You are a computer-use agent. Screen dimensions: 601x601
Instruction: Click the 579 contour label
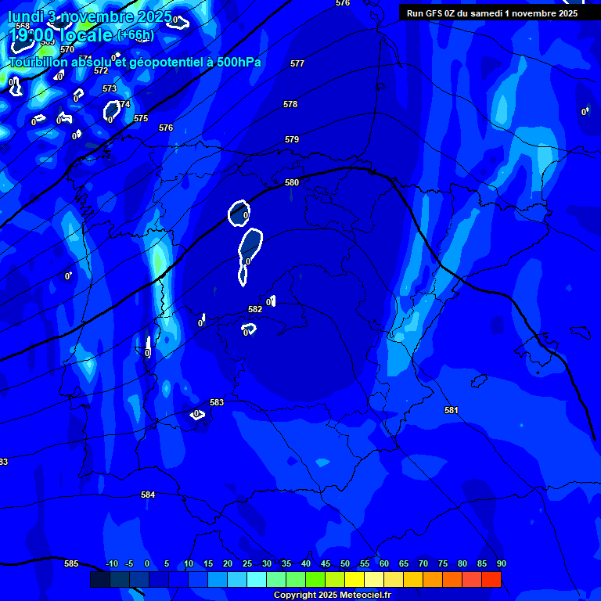(x=292, y=139)
